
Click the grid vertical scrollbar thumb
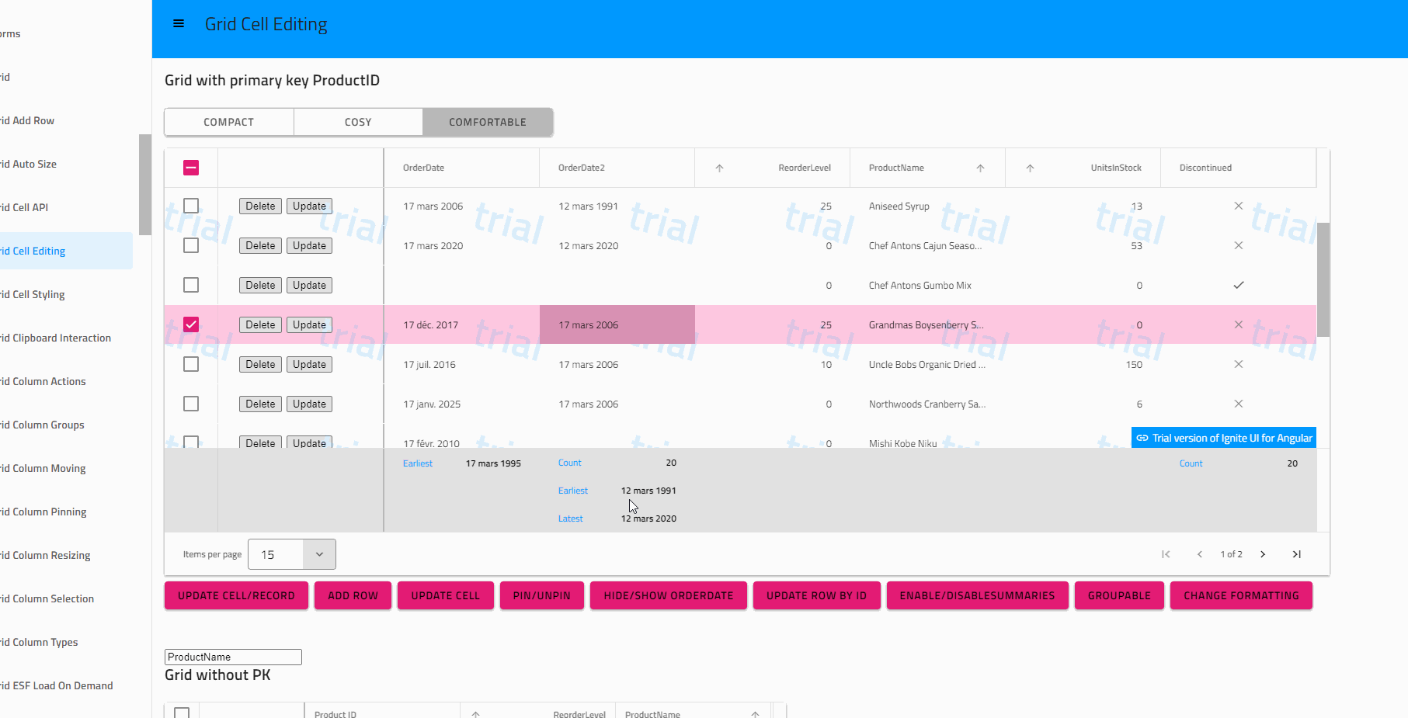[1323, 279]
